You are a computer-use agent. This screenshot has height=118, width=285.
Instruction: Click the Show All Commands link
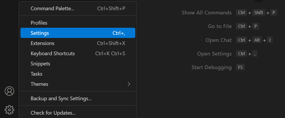pyautogui.click(x=207, y=13)
